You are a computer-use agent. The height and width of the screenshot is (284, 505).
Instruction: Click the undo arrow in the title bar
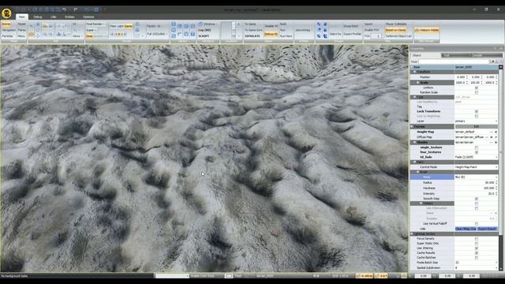pyautogui.click(x=64, y=9)
